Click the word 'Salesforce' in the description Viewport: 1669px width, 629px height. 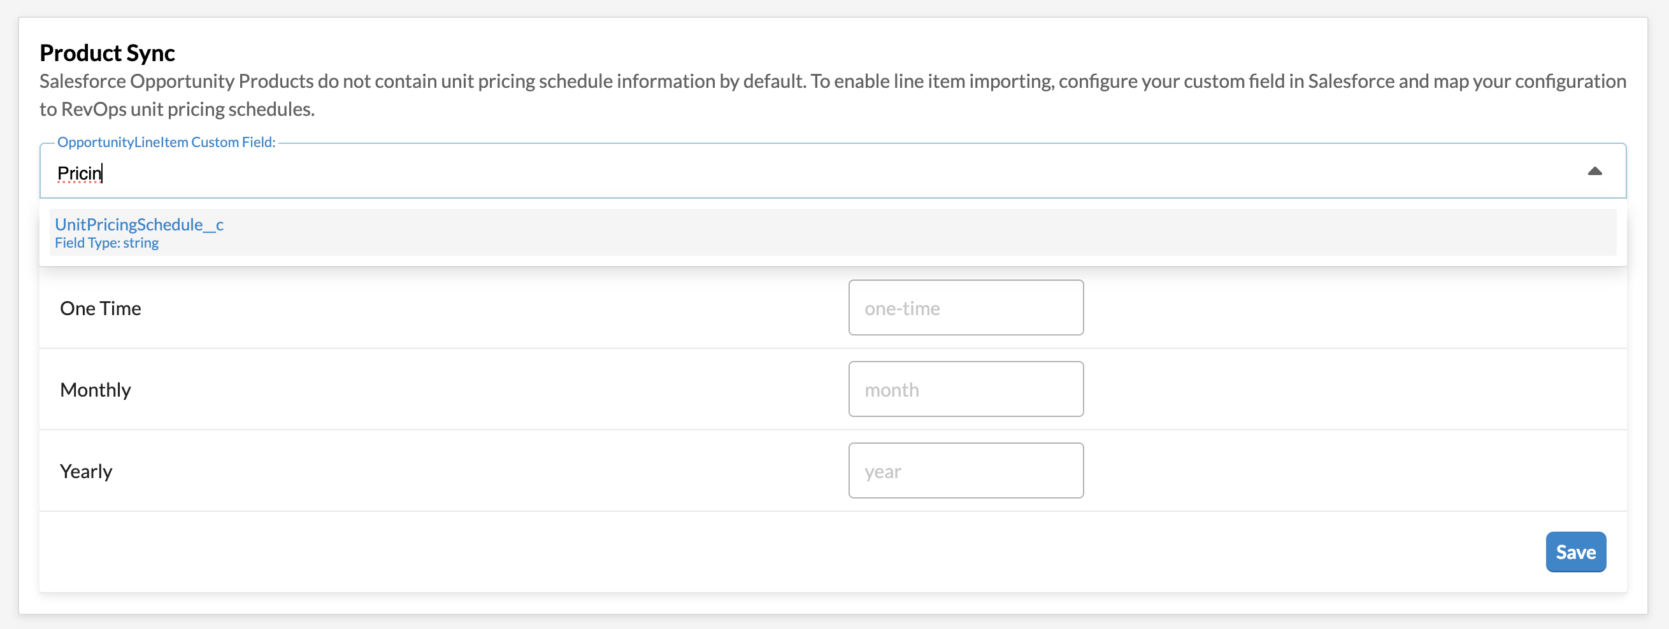[x=82, y=81]
